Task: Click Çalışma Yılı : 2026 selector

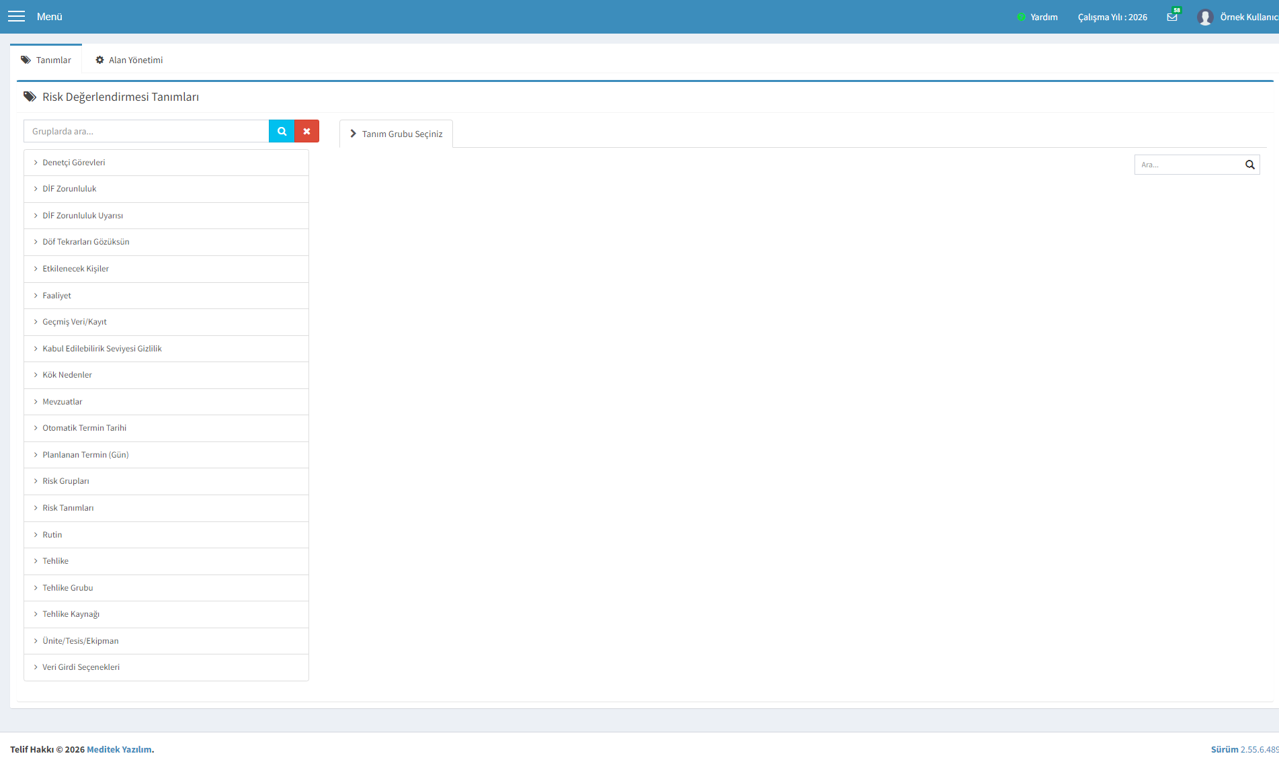Action: coord(1112,17)
